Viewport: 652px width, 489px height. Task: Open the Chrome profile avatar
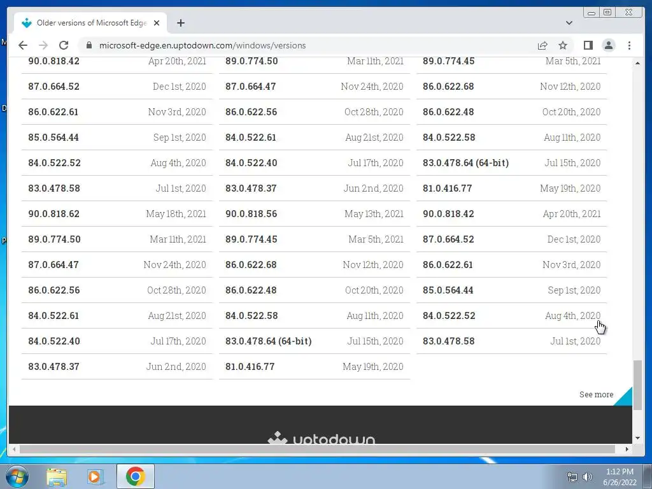pyautogui.click(x=608, y=45)
